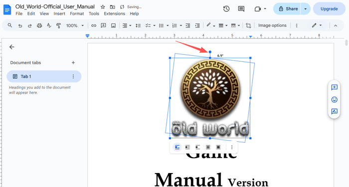Open the Extensions menu
The image size is (349, 187).
pos(114,13)
